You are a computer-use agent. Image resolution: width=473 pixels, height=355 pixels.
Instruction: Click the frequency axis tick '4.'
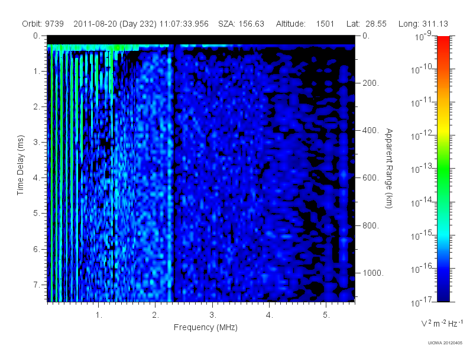[270, 315]
